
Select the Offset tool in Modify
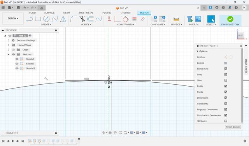pos(91,19)
